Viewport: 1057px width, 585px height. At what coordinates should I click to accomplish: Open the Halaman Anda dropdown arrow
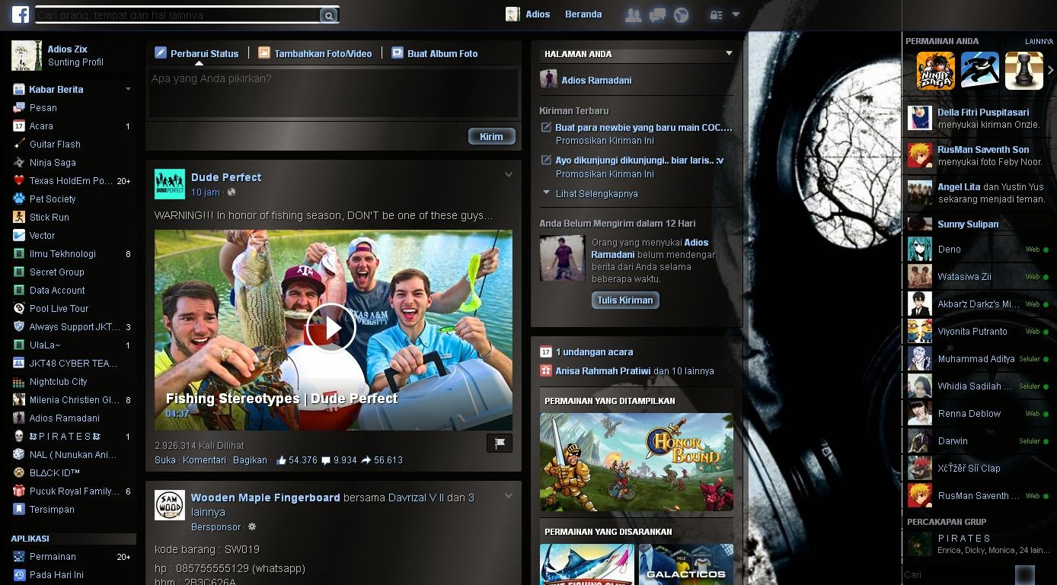pyautogui.click(x=729, y=53)
